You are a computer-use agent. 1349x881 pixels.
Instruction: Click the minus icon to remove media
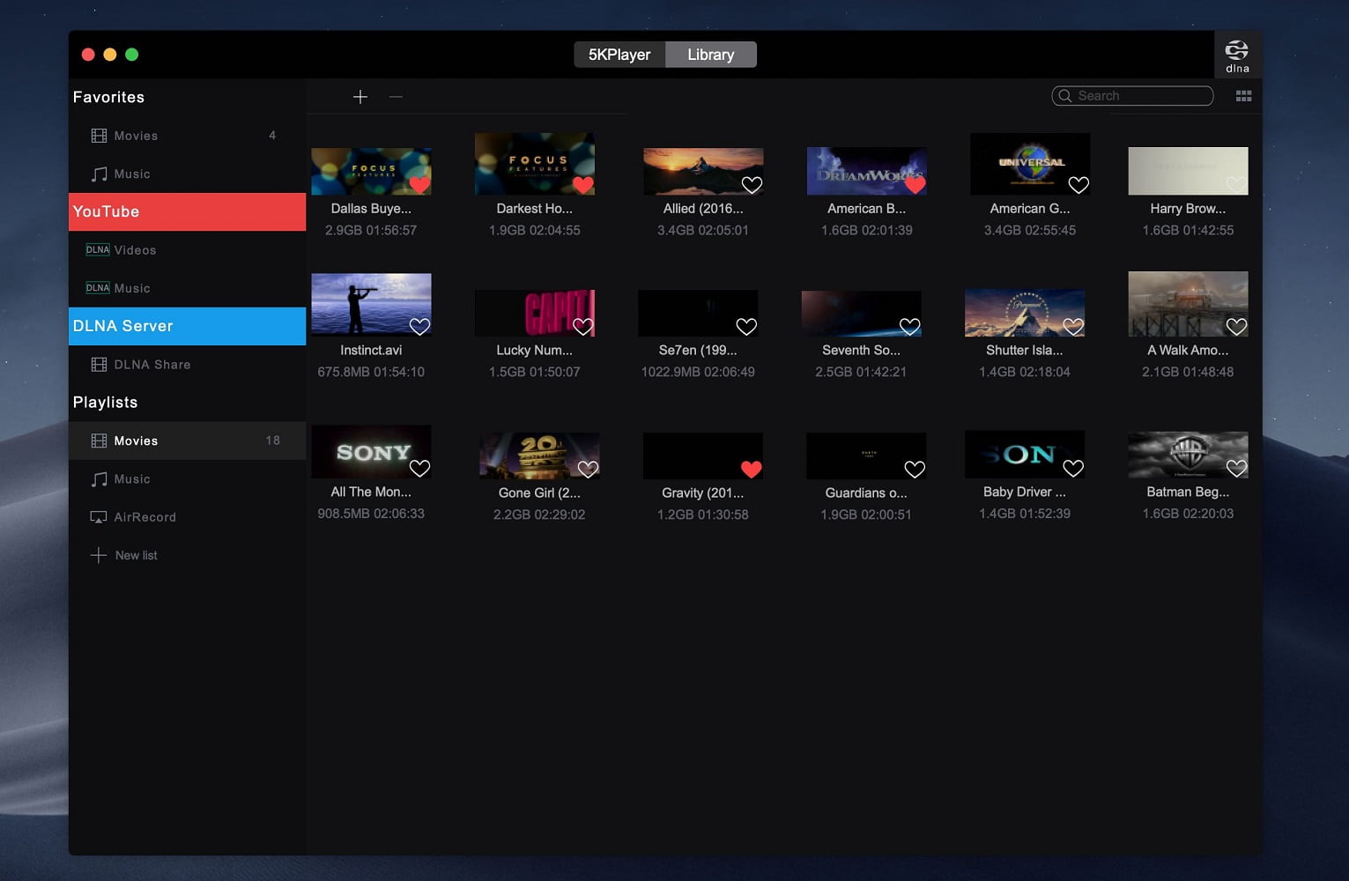click(x=396, y=97)
